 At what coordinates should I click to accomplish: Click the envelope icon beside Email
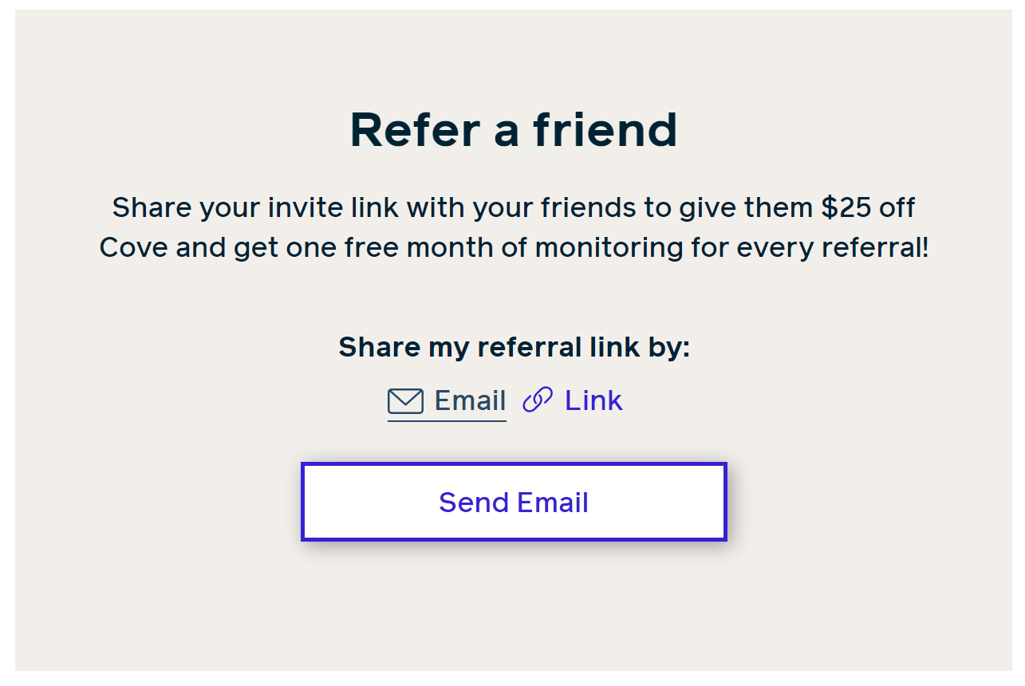pyautogui.click(x=405, y=401)
